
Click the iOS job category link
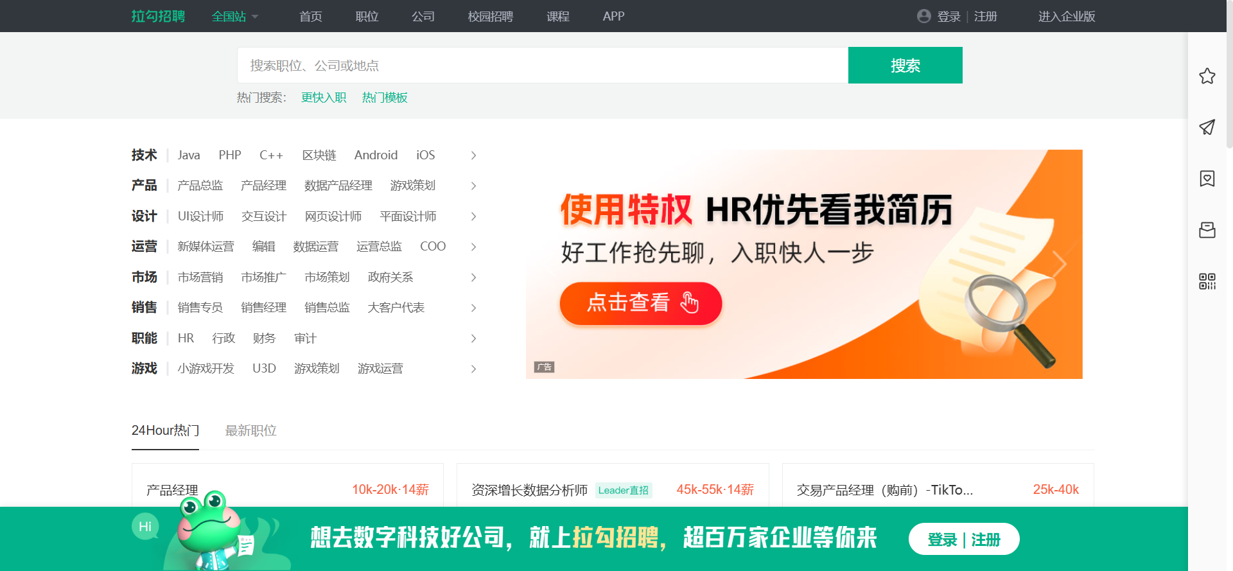point(425,155)
